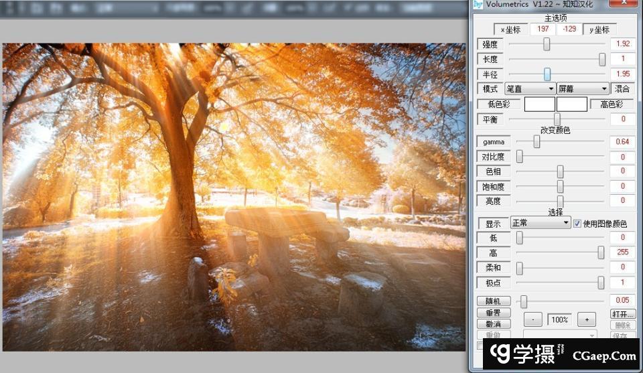Click the 半径 value field showing 1.95
The height and width of the screenshot is (373, 643).
pyautogui.click(x=622, y=74)
